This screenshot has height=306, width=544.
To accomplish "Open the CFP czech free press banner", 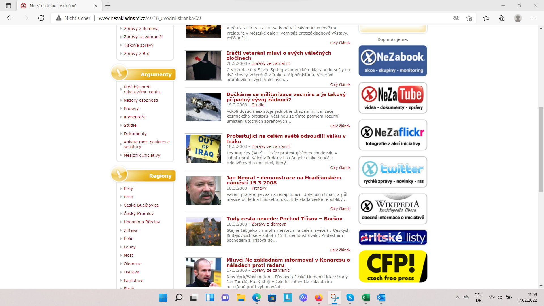I will [393, 267].
